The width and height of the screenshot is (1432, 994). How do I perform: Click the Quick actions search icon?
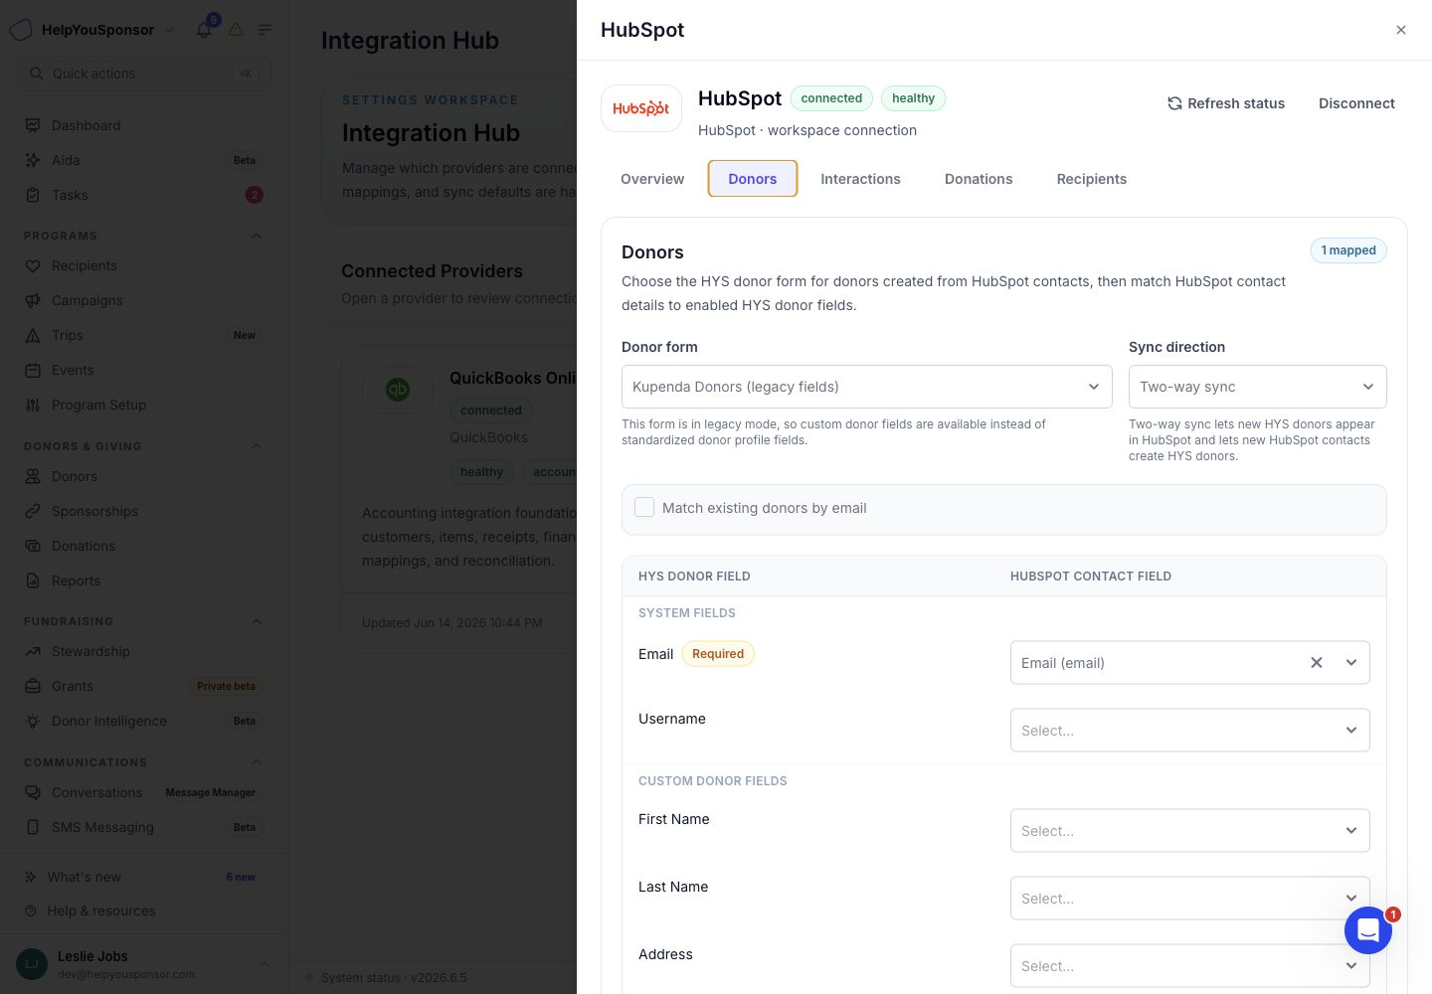[x=37, y=74]
